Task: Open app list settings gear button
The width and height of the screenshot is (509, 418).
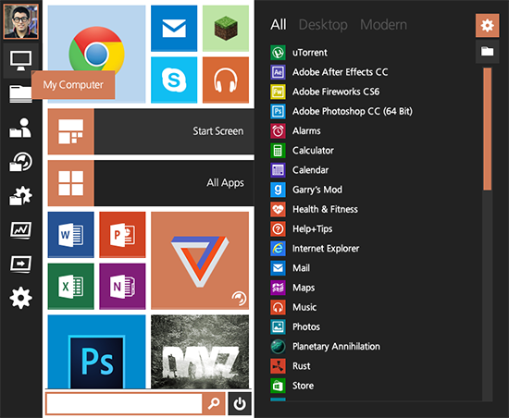Action: [x=487, y=25]
